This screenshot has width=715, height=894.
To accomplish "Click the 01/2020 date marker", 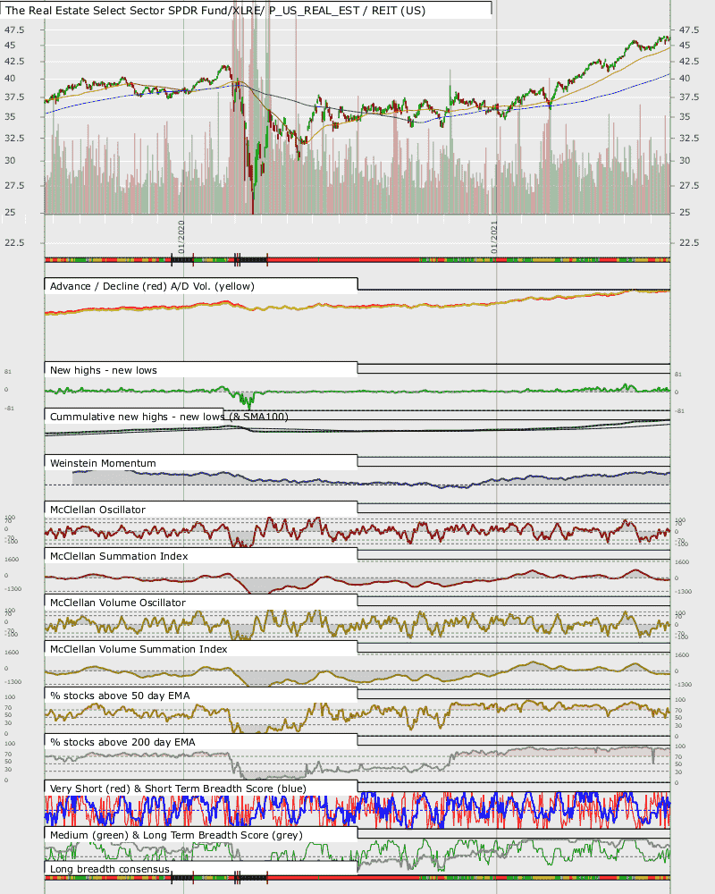I will (181, 237).
